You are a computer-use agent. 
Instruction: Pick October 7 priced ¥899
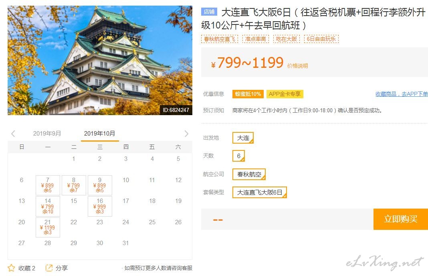48,185
